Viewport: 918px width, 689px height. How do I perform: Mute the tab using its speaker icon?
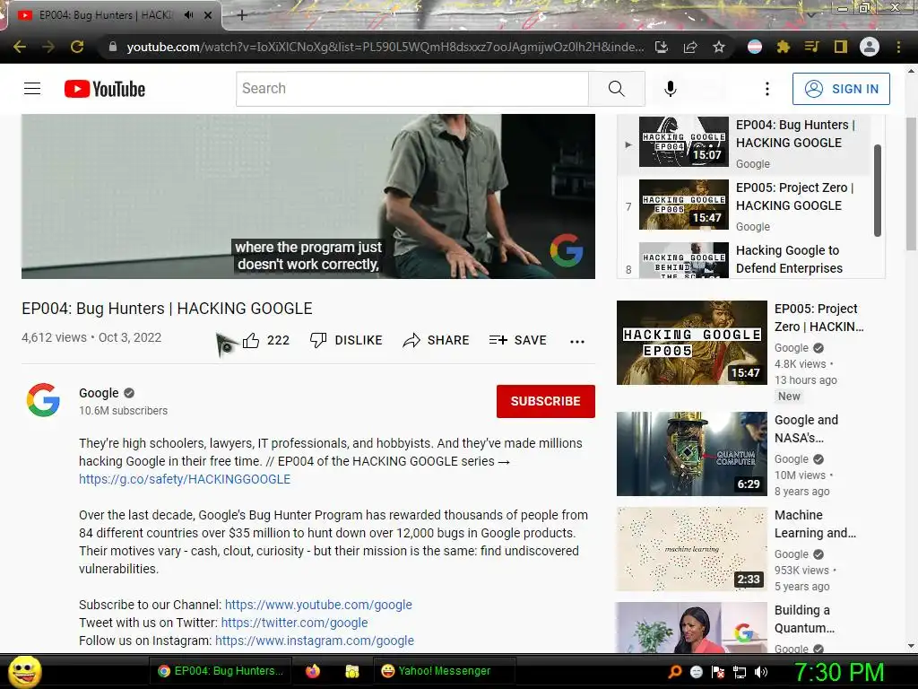[188, 15]
